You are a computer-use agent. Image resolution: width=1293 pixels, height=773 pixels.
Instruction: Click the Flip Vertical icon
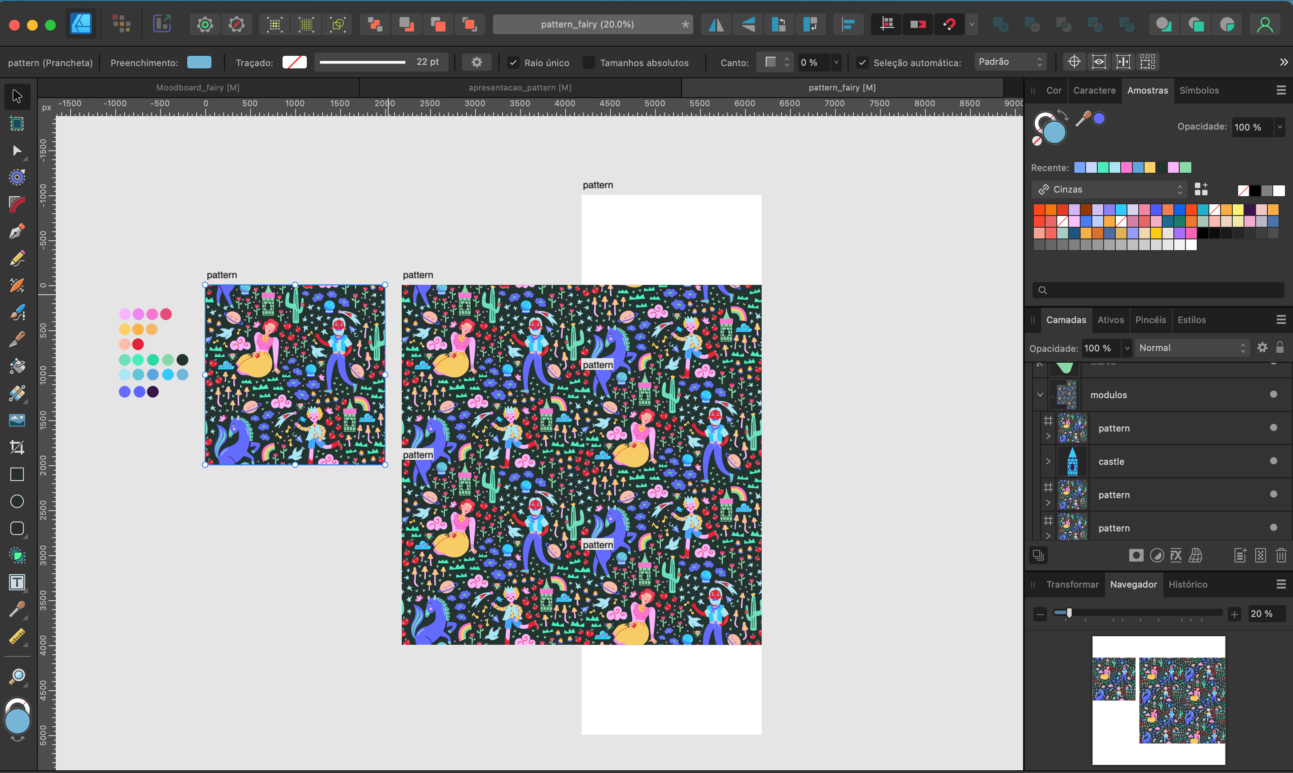pyautogui.click(x=748, y=24)
